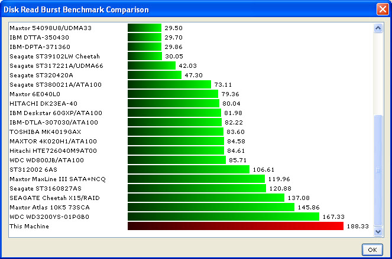Click the 73.11 value
This screenshot has width=392, height=259.
pos(223,85)
